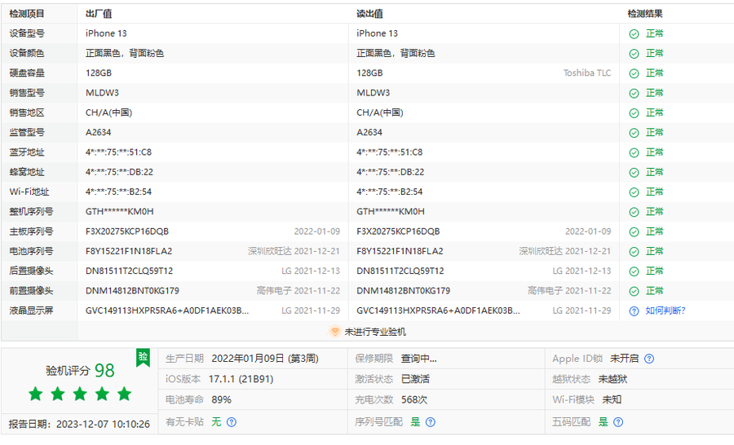734x445 pixels.
Task: Click the 检测项目 column header
Action: (27, 14)
